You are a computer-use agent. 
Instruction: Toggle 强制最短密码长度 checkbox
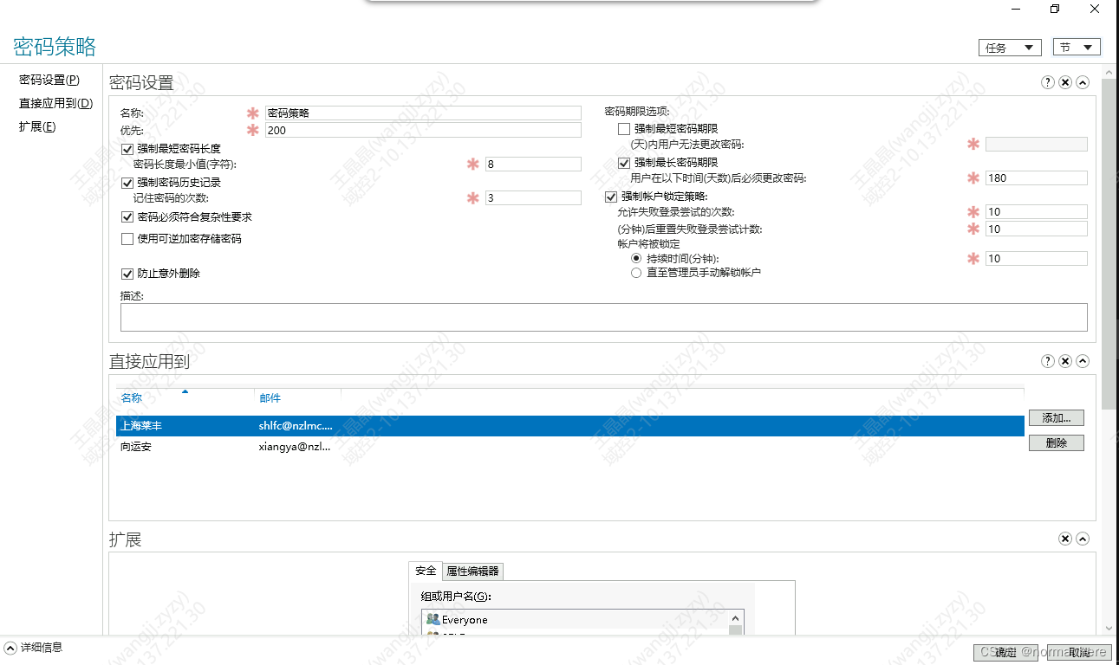point(127,149)
